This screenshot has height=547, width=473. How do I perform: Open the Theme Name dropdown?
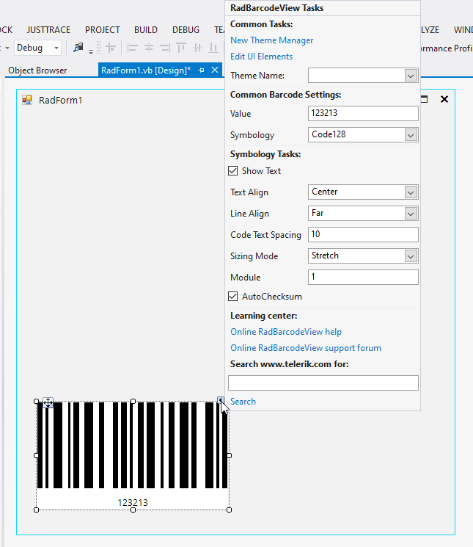coord(411,76)
